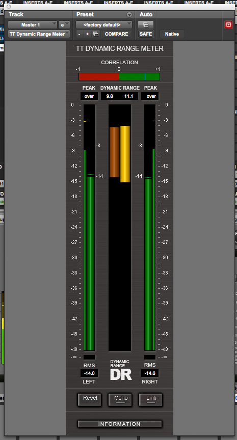Open the INFORMATION panel
237x440 pixels.
click(120, 424)
